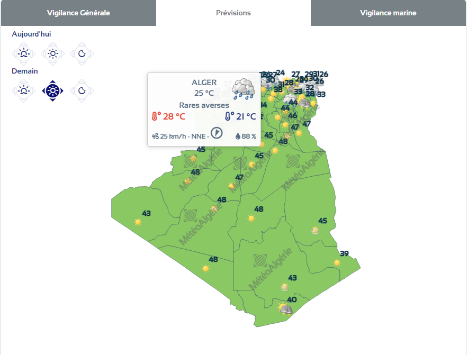Open the Vigilance marine tab

[388, 13]
